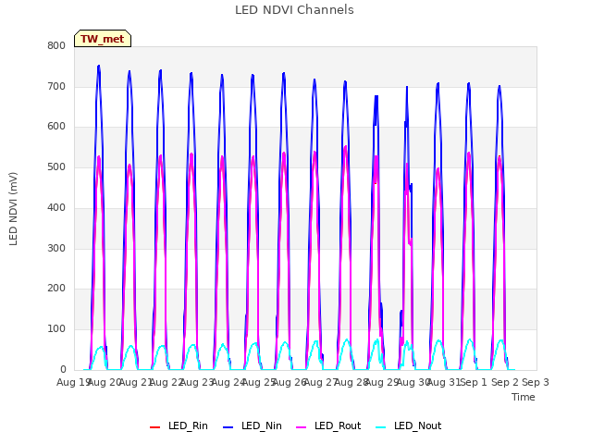The width and height of the screenshot is (592, 444).
Task: Click the Sep 3 x-axis label
Action: [x=536, y=382]
